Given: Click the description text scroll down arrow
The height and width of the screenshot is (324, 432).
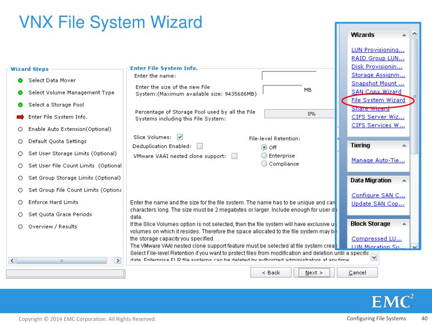Looking at the screenshot, I should 374,258.
